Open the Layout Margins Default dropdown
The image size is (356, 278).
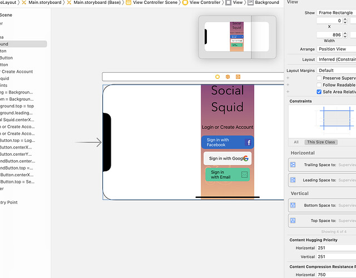coord(336,71)
